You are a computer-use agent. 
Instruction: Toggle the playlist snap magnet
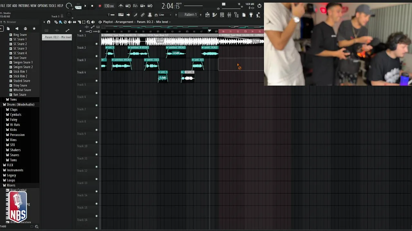point(49,22)
